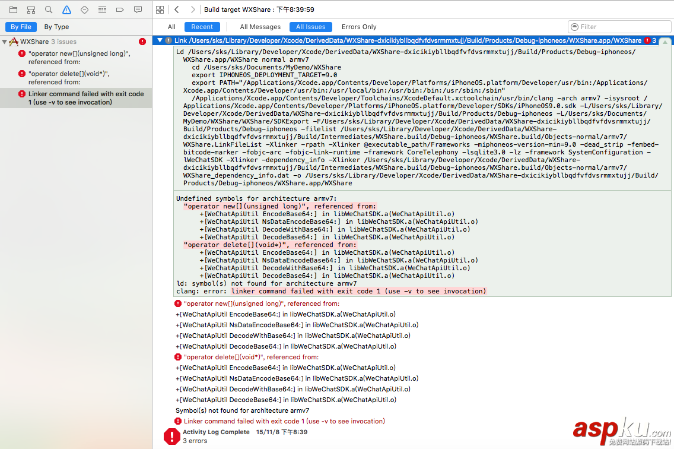This screenshot has height=449, width=674.
Task: Collapse the Link build step disclosure triangle
Action: [x=160, y=40]
